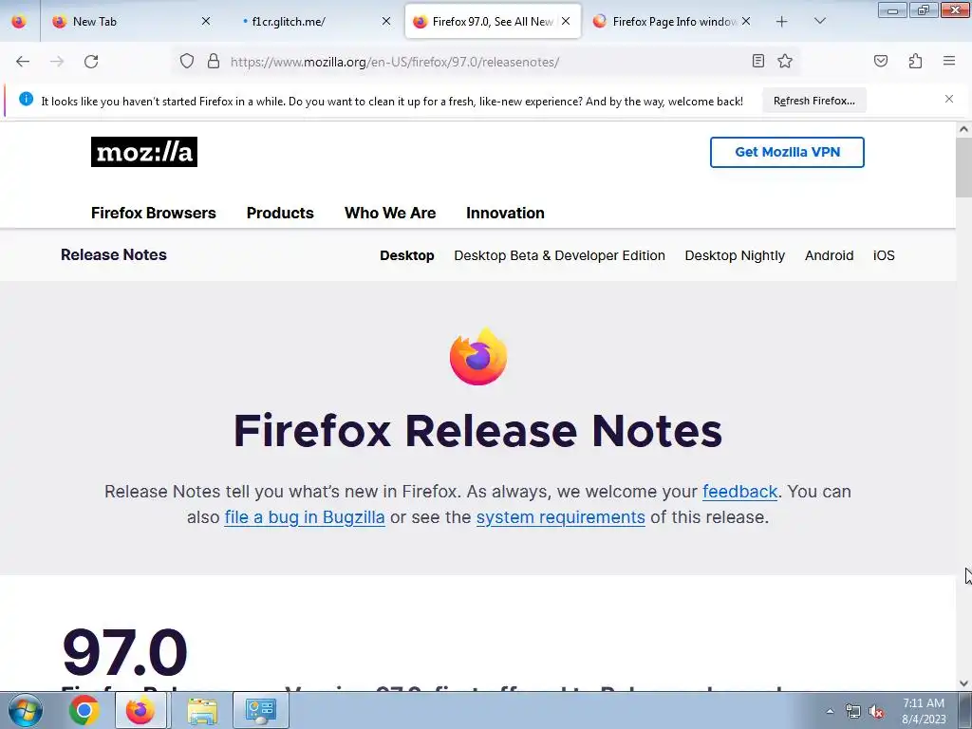Close the New Tab tab
The width and height of the screenshot is (972, 729).
[x=206, y=21]
